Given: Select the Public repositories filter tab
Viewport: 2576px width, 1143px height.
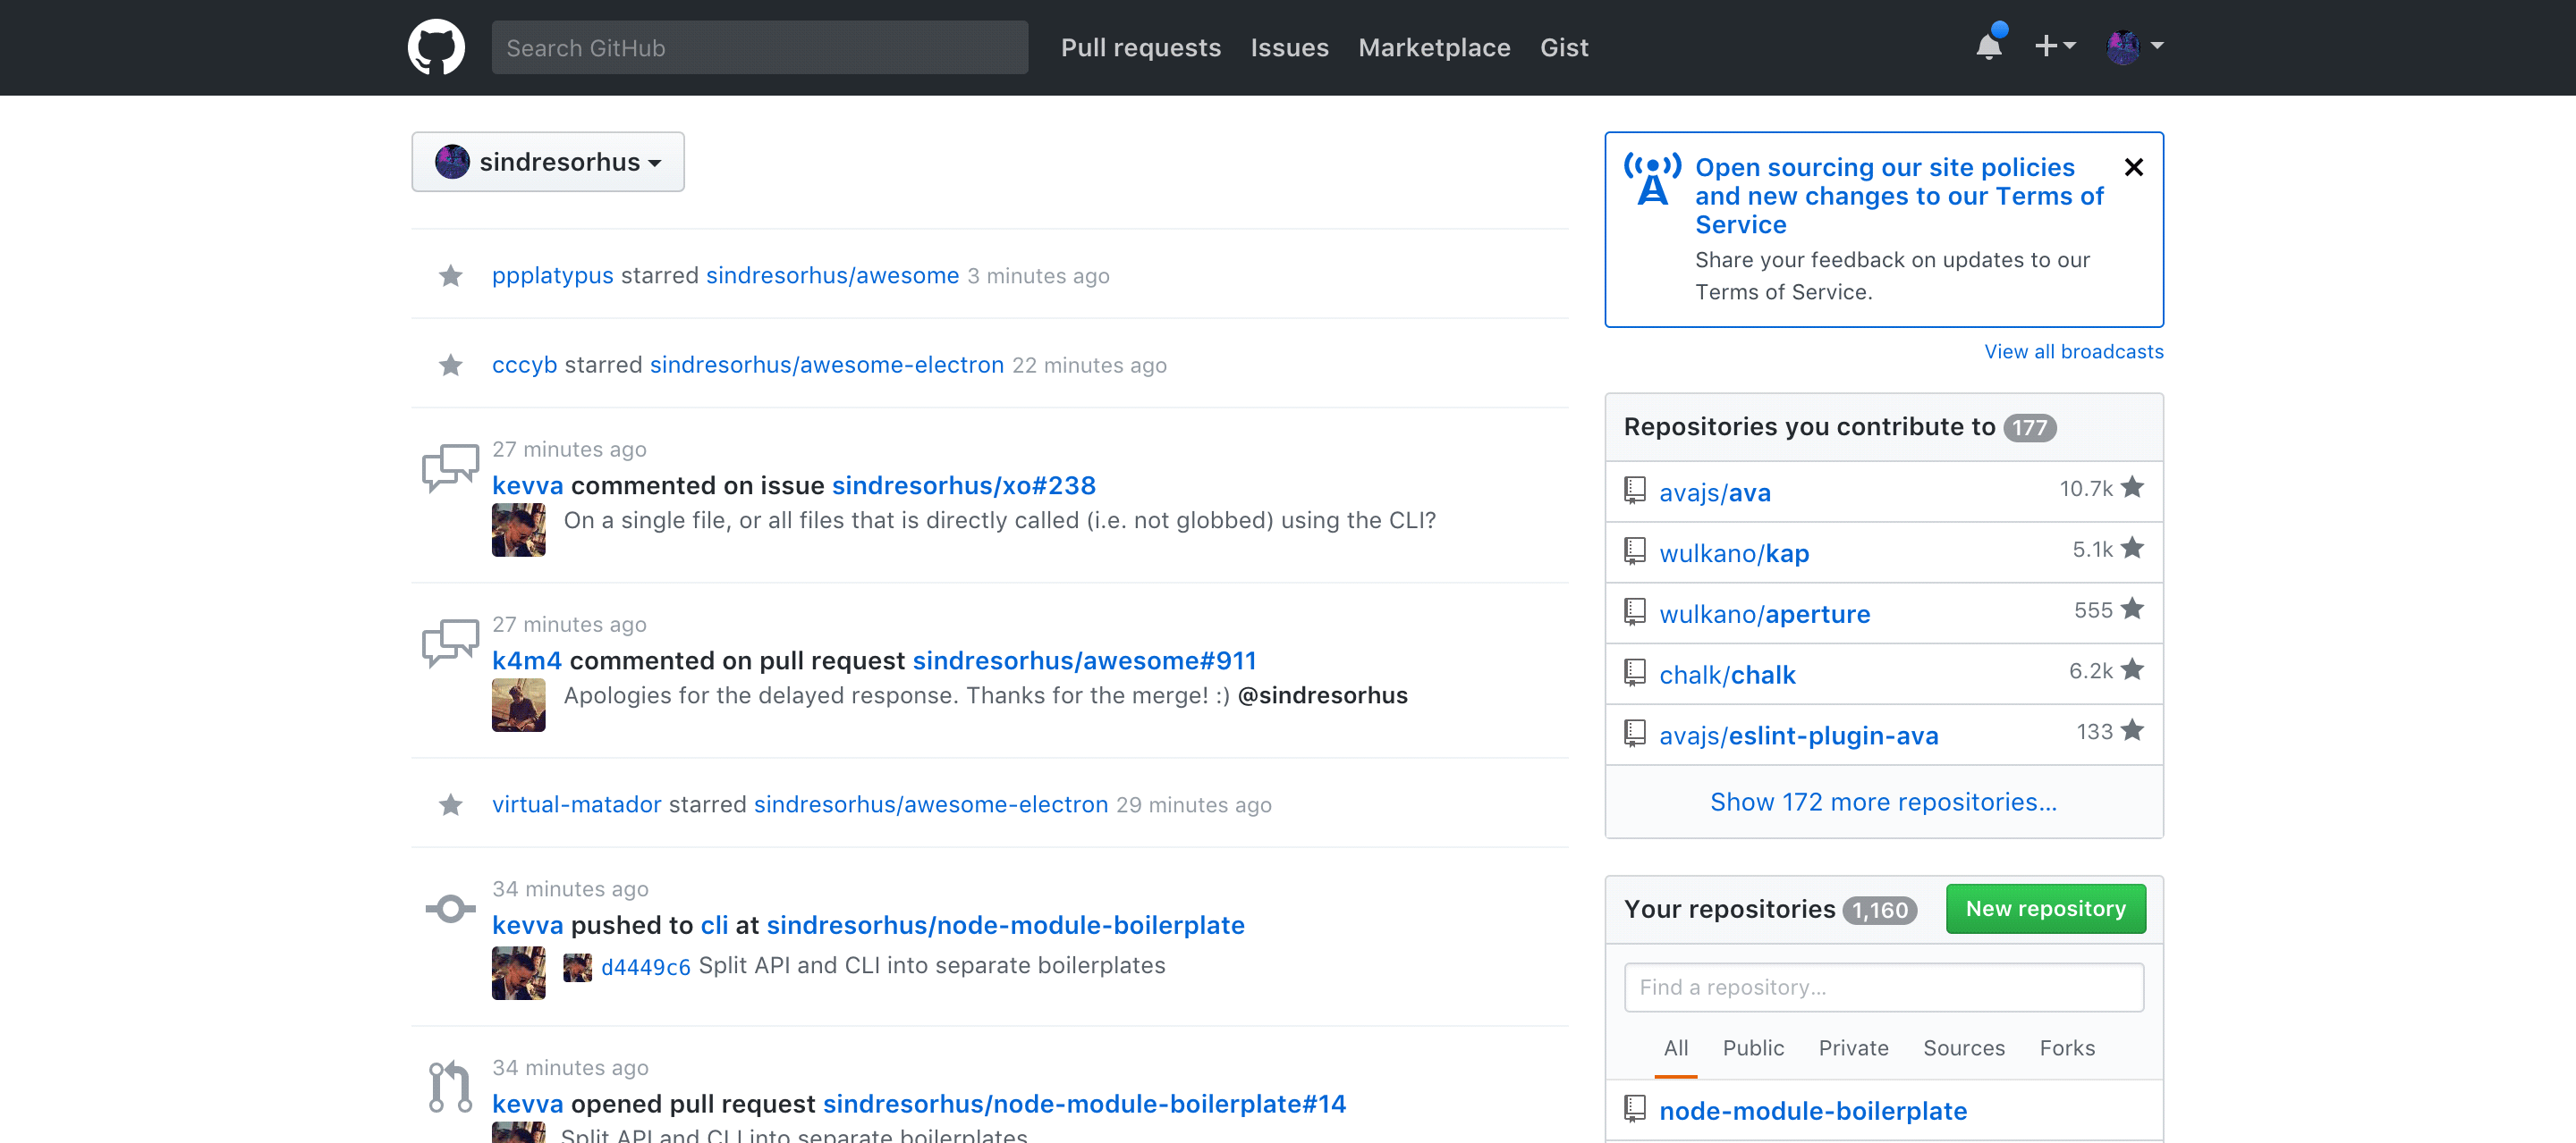Looking at the screenshot, I should click(1753, 1048).
